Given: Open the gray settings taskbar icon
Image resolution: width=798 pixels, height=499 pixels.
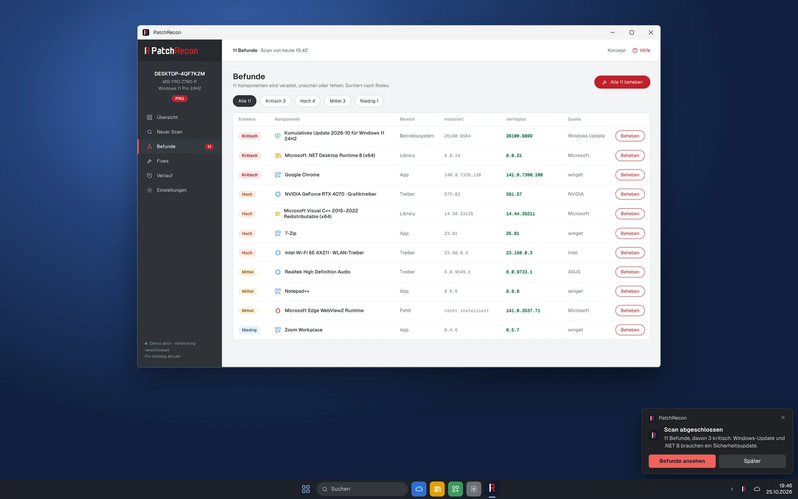Looking at the screenshot, I should 474,489.
